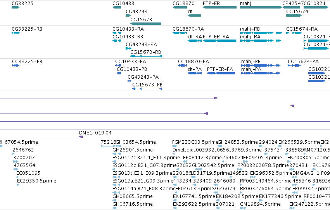The width and height of the screenshot is (330, 210).
Task: Open the RP003149464.5prime EST label
Action: click(266, 181)
